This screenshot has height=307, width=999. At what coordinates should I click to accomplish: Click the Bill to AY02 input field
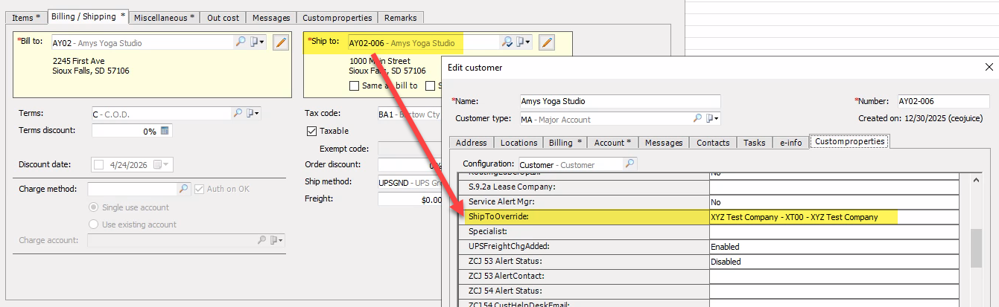pyautogui.click(x=142, y=42)
